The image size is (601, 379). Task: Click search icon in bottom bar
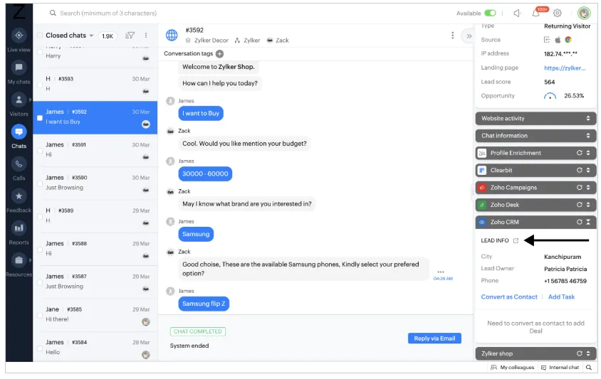point(589,368)
